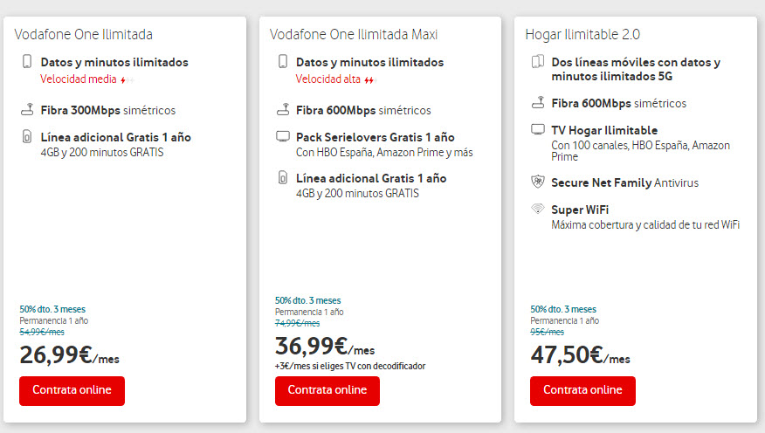Hit Contrata online under 47,50€ price

click(x=582, y=391)
